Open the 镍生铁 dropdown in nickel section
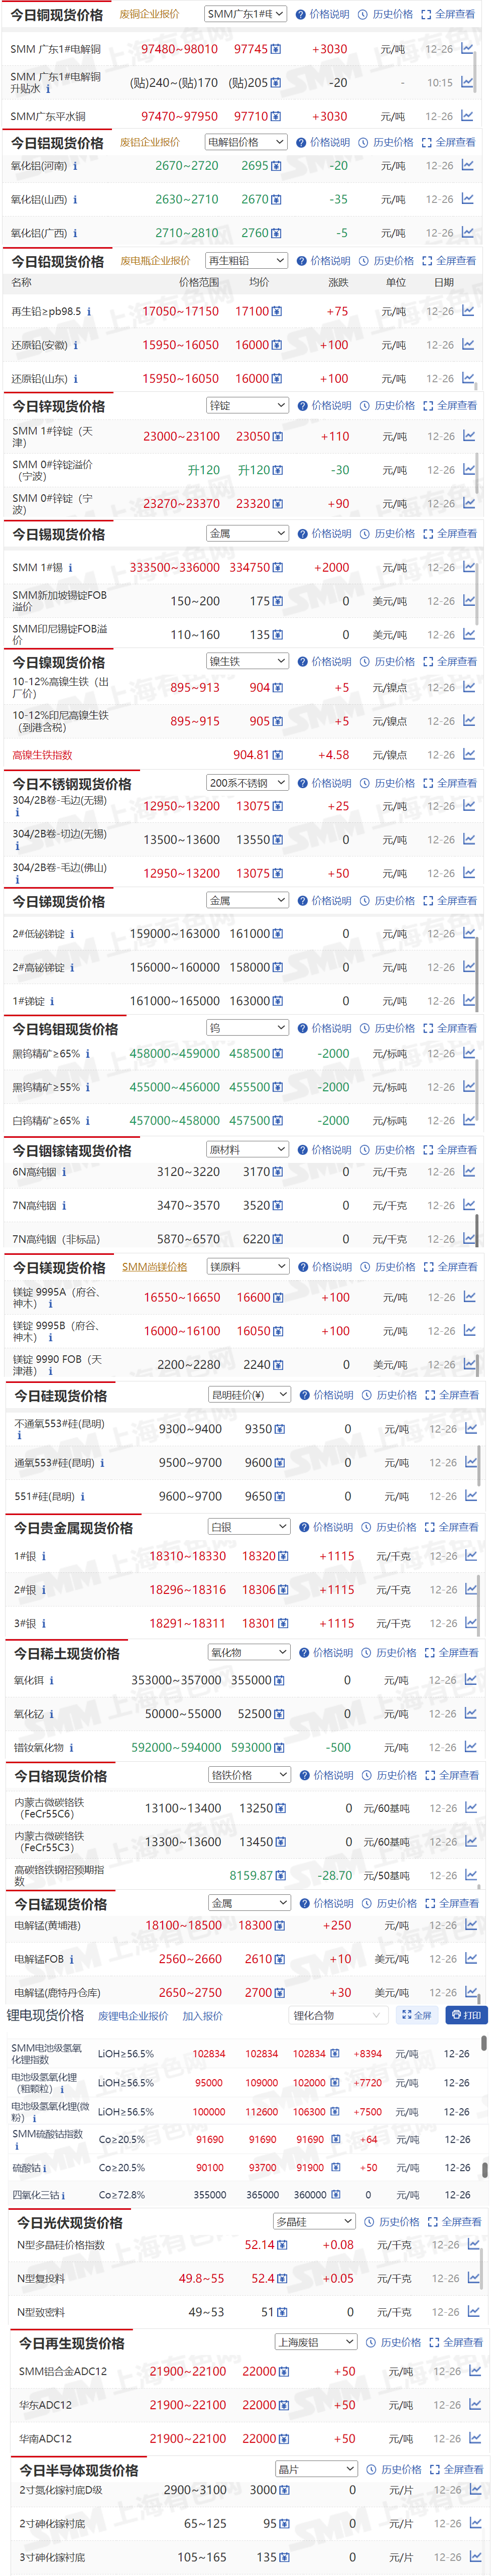492x2576 pixels. click(247, 661)
